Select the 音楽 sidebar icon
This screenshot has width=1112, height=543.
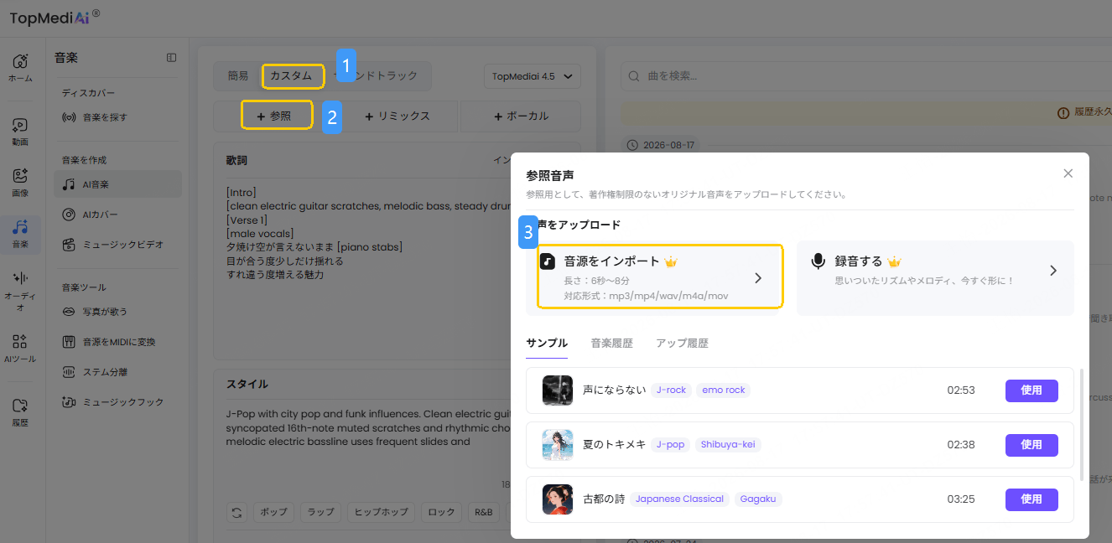pyautogui.click(x=20, y=234)
